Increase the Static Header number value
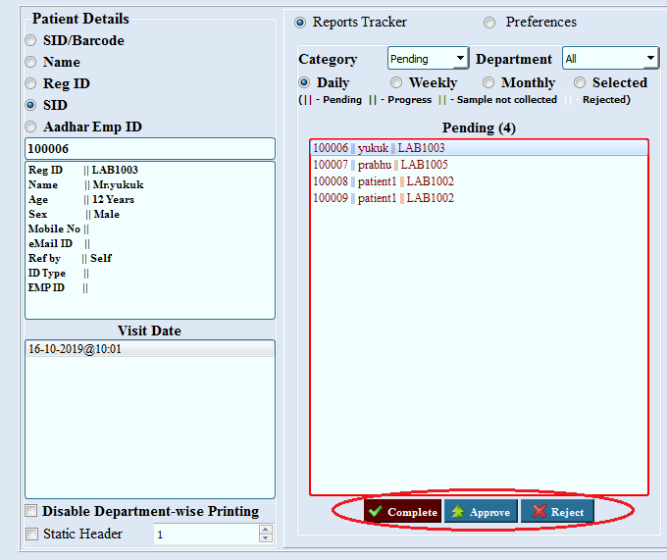This screenshot has height=560, width=667. click(x=266, y=530)
